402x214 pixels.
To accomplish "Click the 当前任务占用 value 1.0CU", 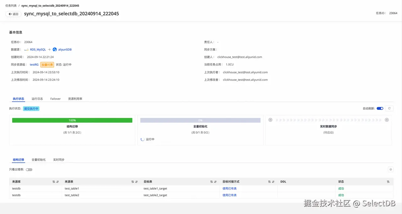I will [230, 64].
